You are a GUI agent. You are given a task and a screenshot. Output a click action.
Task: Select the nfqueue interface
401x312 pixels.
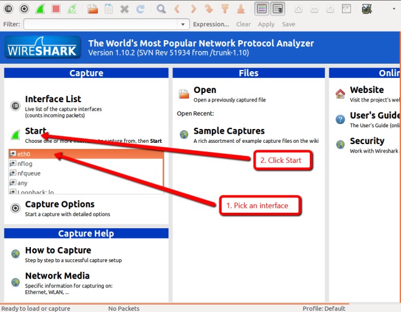[x=86, y=173]
